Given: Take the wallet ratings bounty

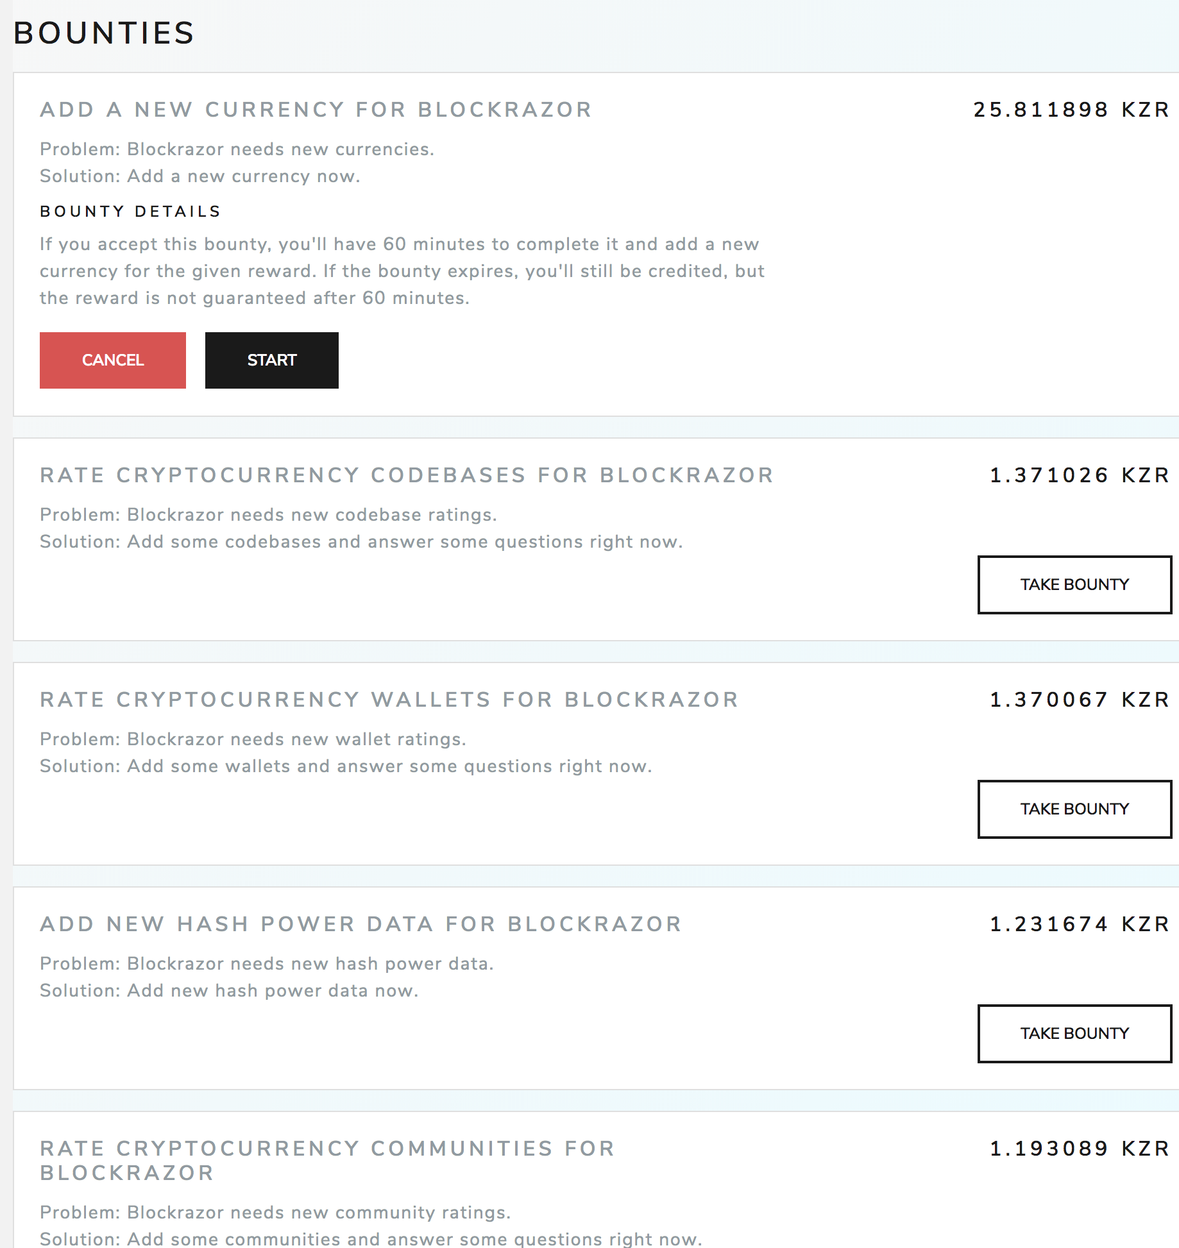Looking at the screenshot, I should 1074,809.
